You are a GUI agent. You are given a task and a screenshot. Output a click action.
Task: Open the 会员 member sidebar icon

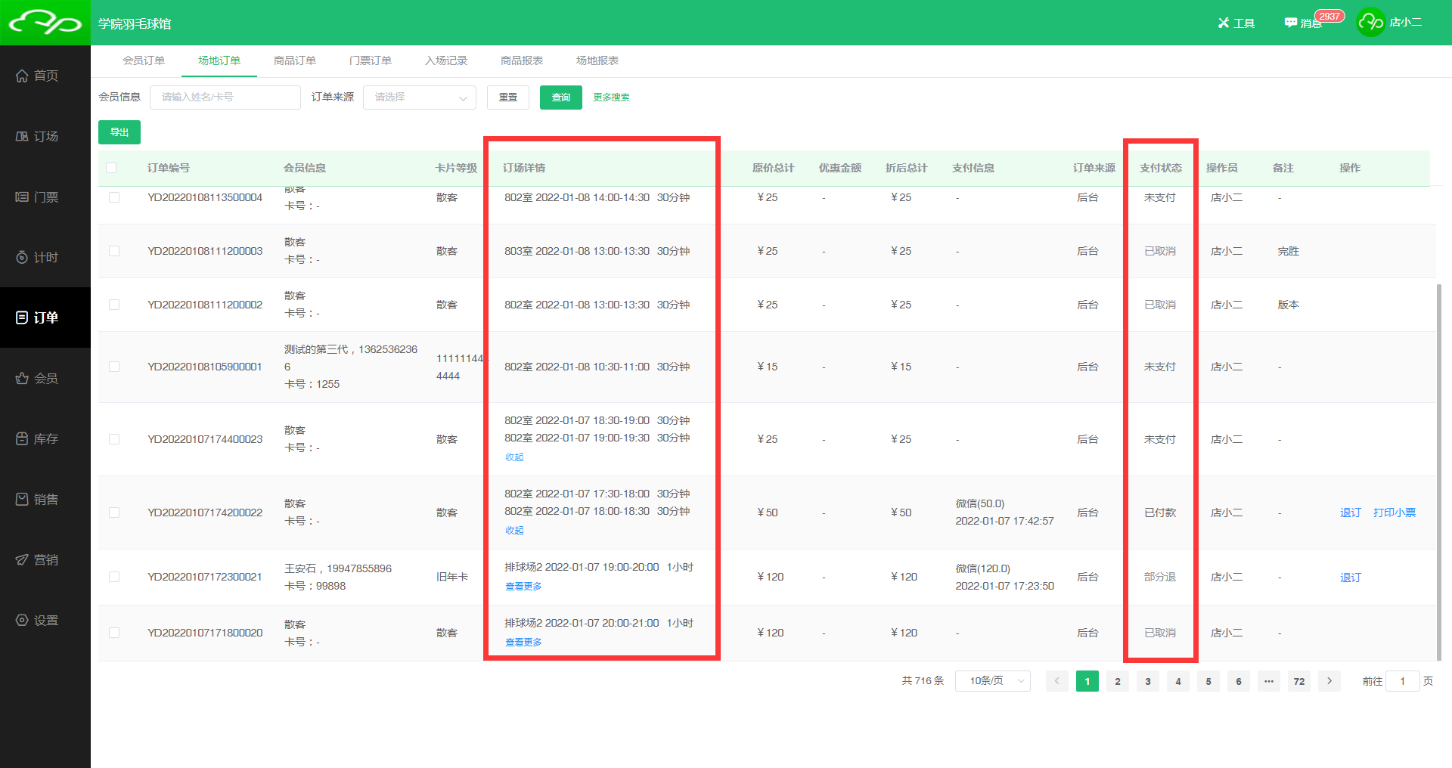point(22,378)
